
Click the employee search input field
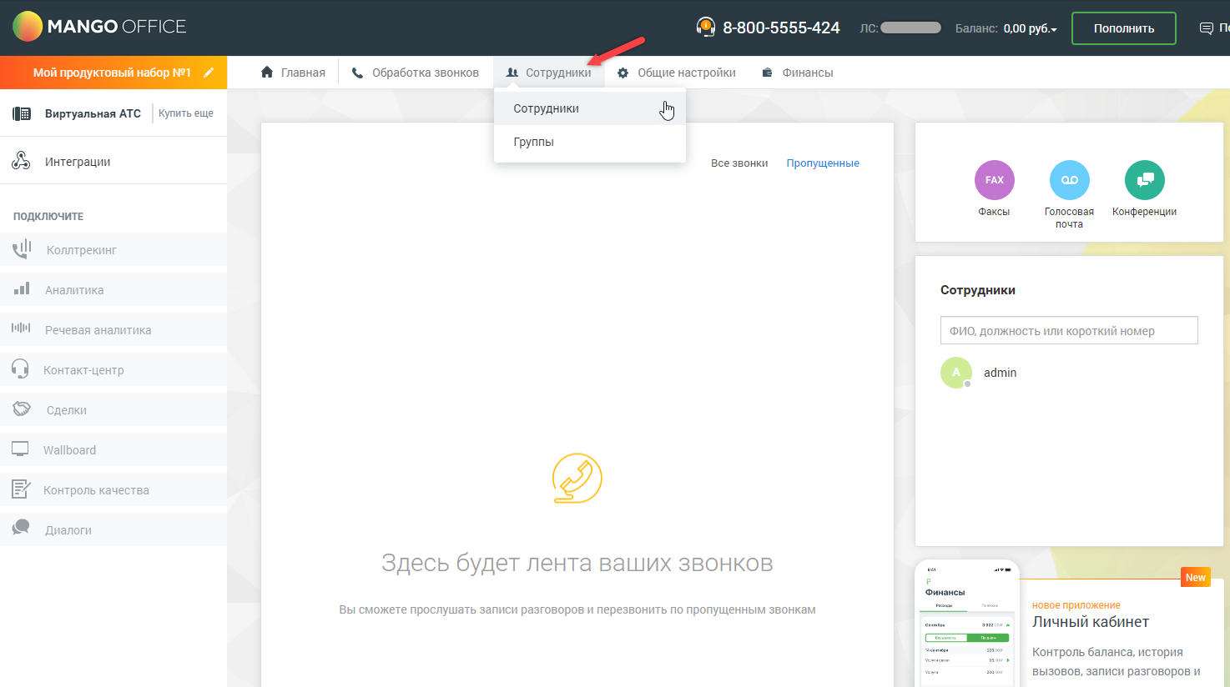point(1068,330)
